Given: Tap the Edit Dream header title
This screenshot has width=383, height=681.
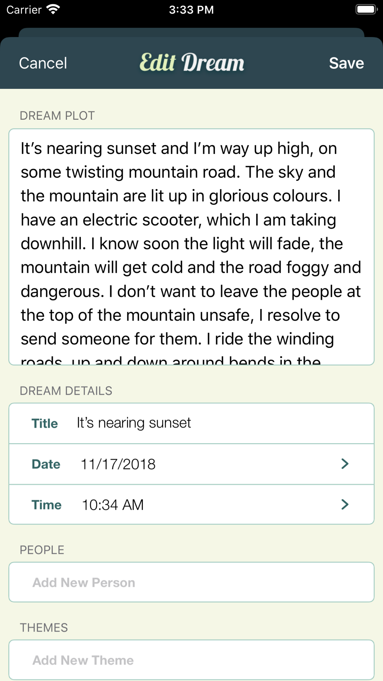Looking at the screenshot, I should (191, 62).
